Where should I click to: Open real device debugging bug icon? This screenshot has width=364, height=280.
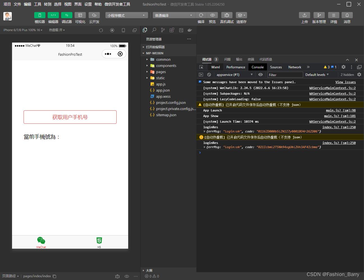coord(227,15)
